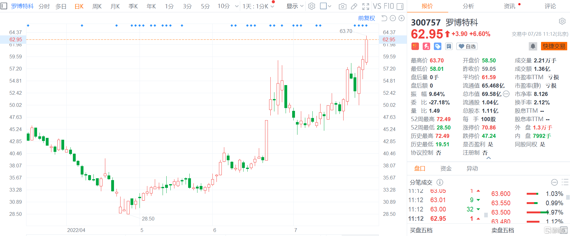Image resolution: width=570 pixels, height=236 pixels.
Task: Toggle the left sidebar panel icon
Action: pyautogui.click(x=4, y=6)
